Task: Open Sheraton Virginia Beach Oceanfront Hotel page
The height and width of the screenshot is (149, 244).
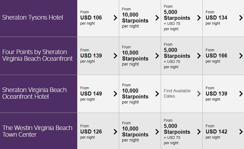Action: point(34,93)
